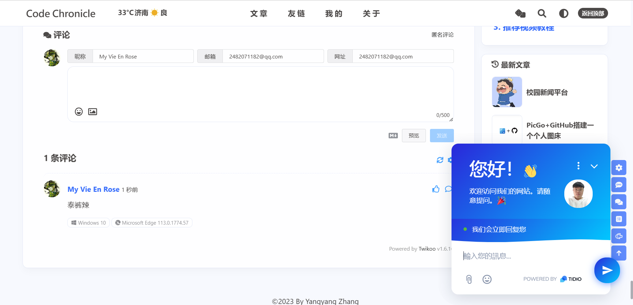Image resolution: width=633 pixels, height=305 pixels.
Task: Click the random post dice icon
Action: pos(520,13)
